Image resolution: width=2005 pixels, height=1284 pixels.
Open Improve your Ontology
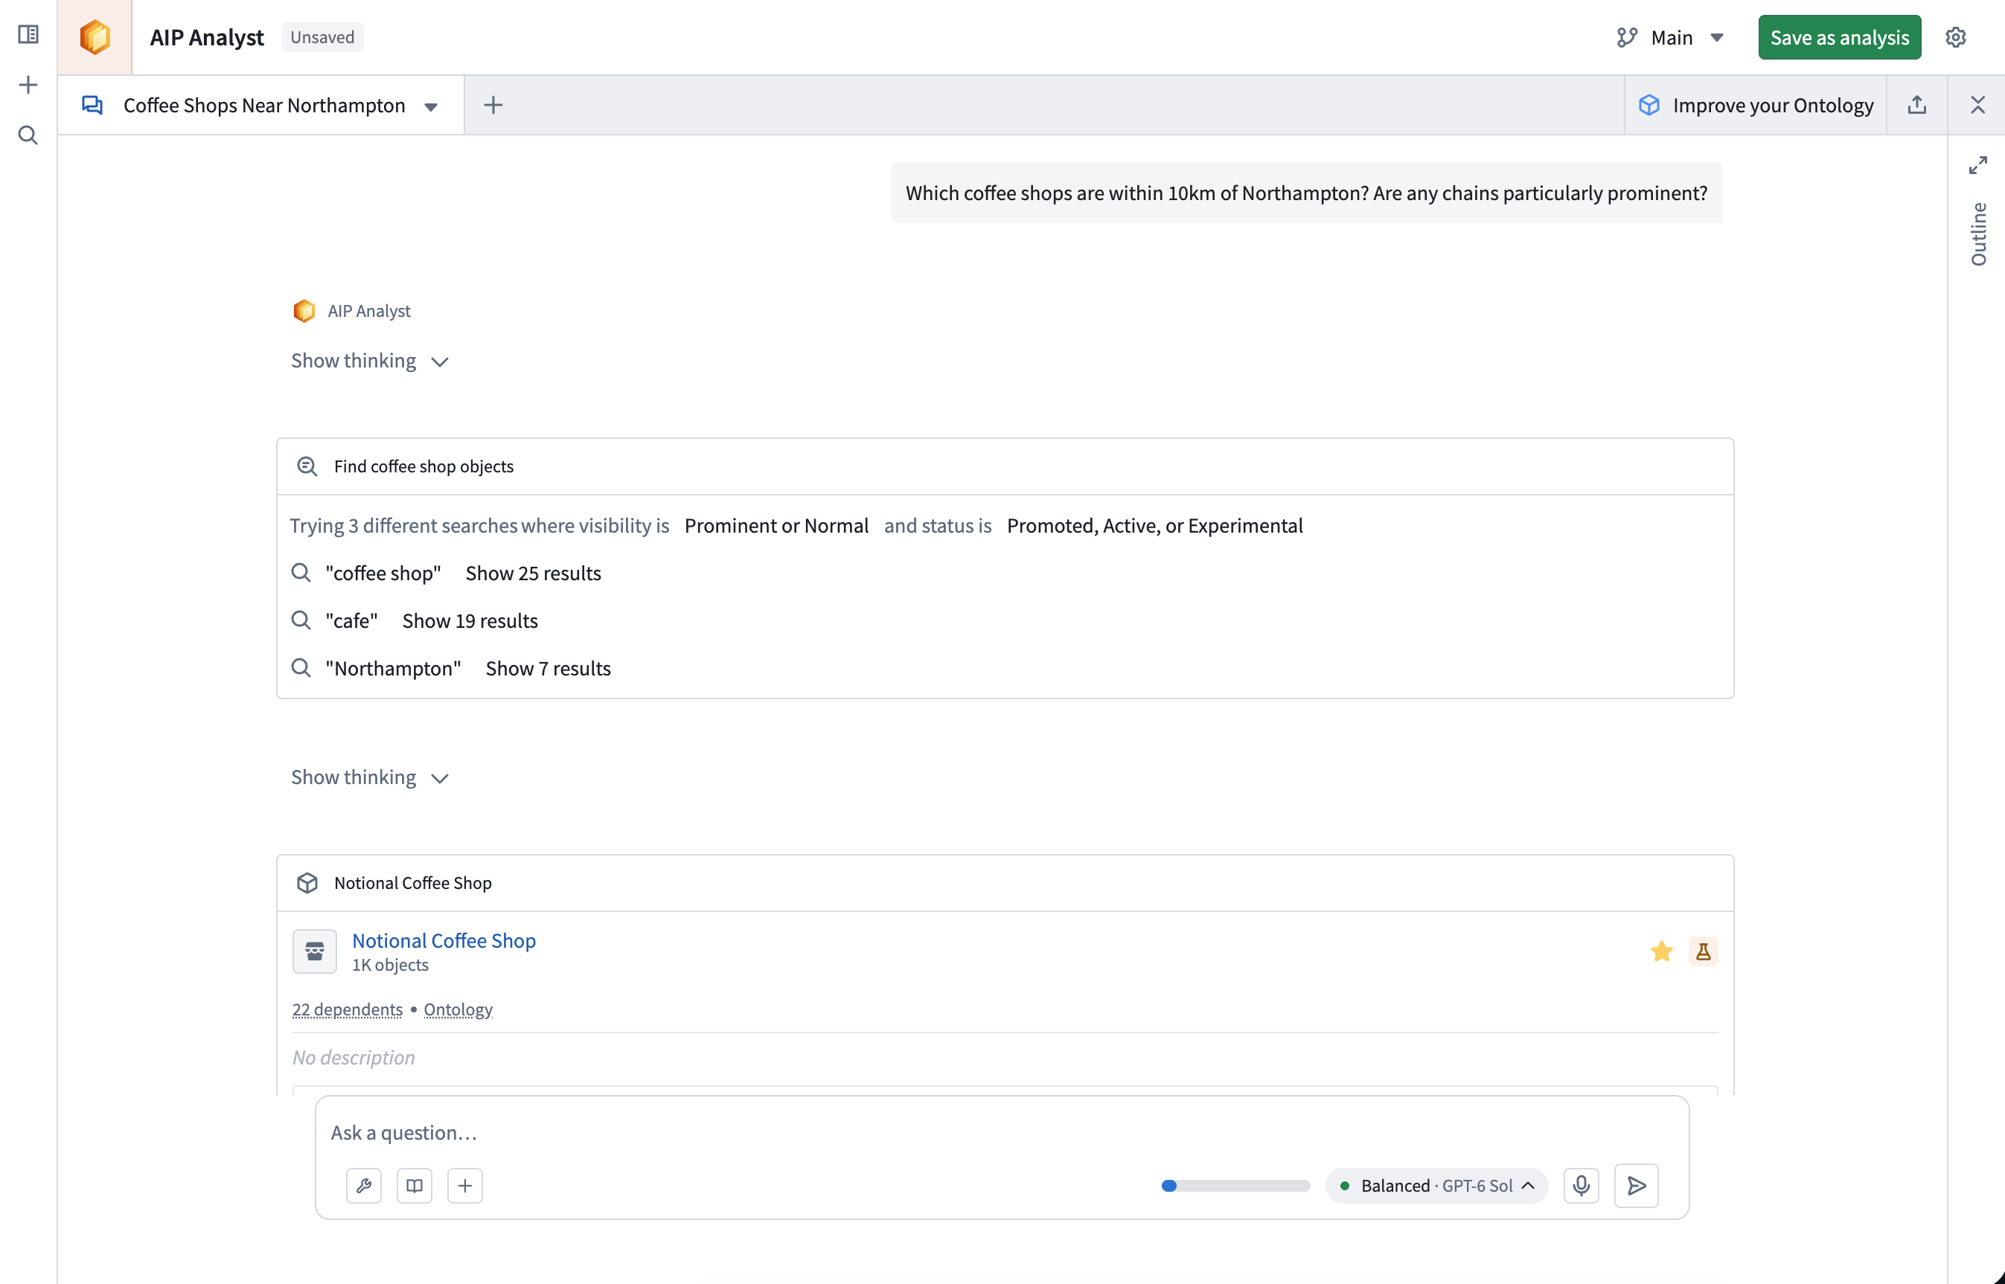1756,105
